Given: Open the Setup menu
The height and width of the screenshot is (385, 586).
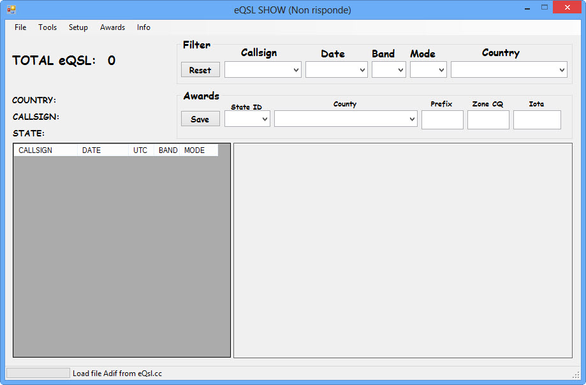Looking at the screenshot, I should [x=78, y=27].
